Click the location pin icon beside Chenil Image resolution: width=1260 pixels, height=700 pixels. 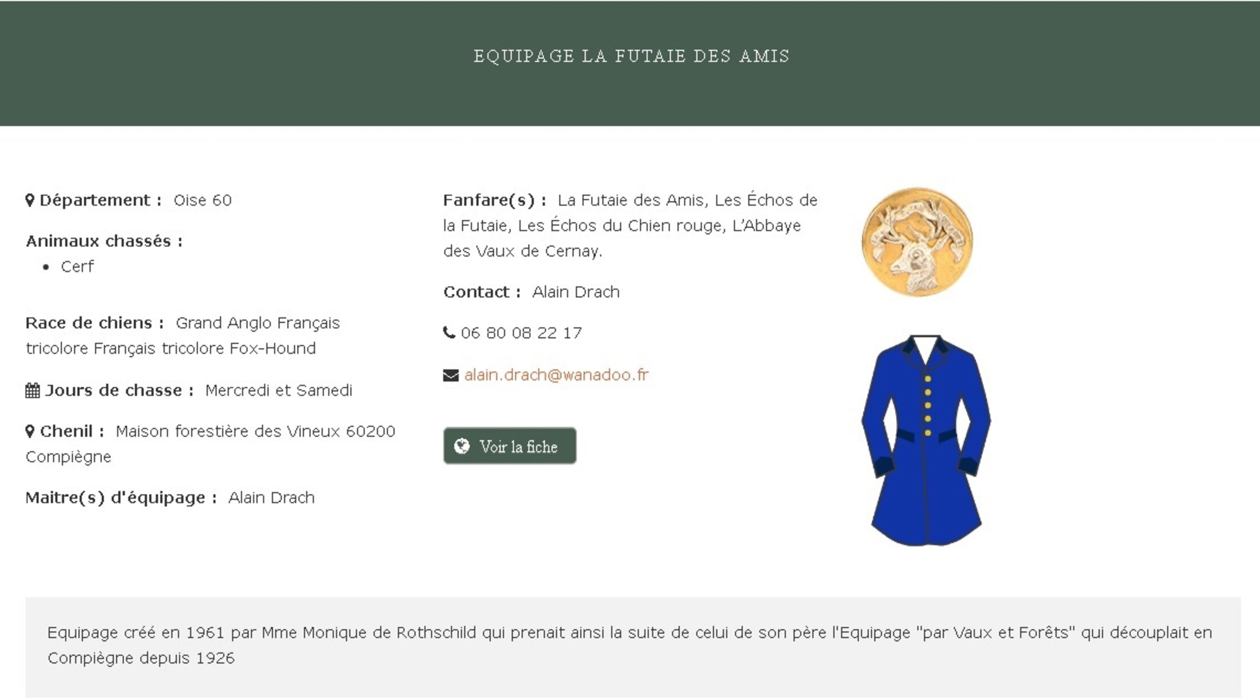tap(30, 431)
